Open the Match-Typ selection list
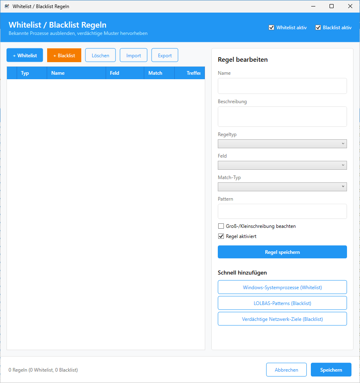This screenshot has width=360, height=383. click(282, 186)
